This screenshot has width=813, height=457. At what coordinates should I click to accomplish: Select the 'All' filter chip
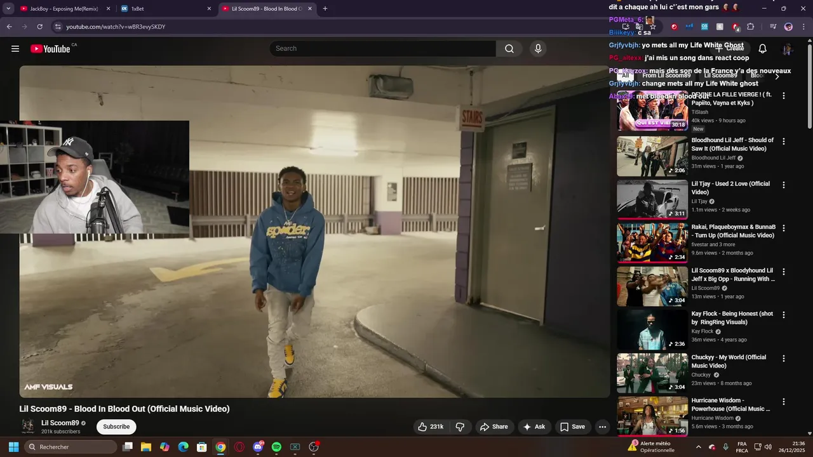tap(625, 76)
